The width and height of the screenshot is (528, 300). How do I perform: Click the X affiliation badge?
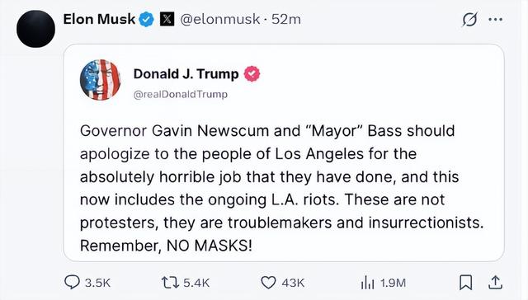[167, 20]
